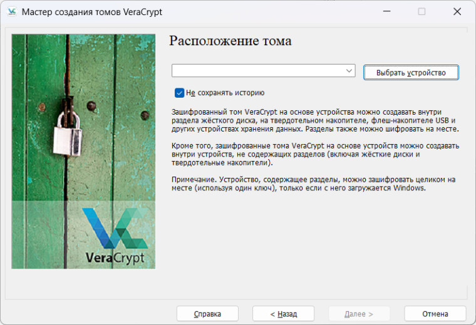Cancel the wizard with "Отмена"

435,314
